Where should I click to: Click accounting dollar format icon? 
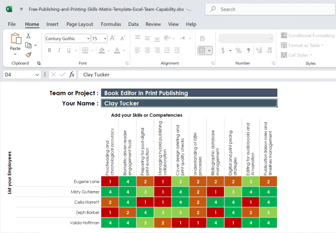(x=223, y=51)
